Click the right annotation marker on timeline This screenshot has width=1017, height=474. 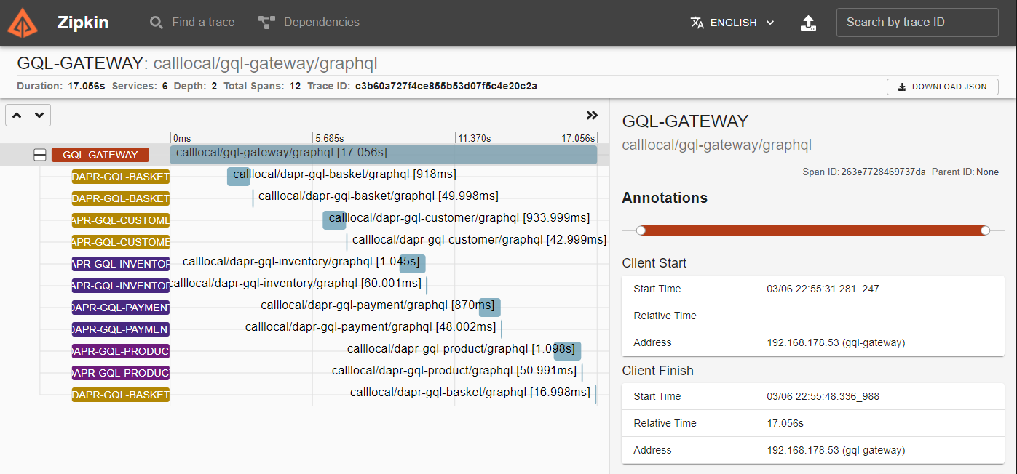click(985, 230)
